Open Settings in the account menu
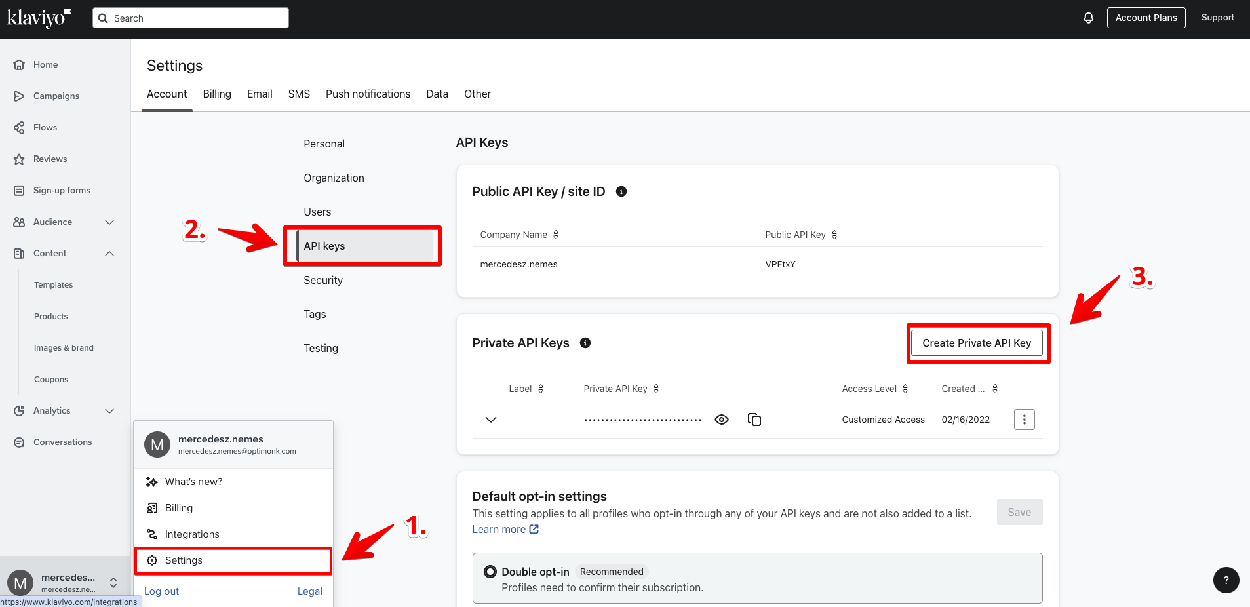Screen dimensions: 1250x607 [x=233, y=560]
